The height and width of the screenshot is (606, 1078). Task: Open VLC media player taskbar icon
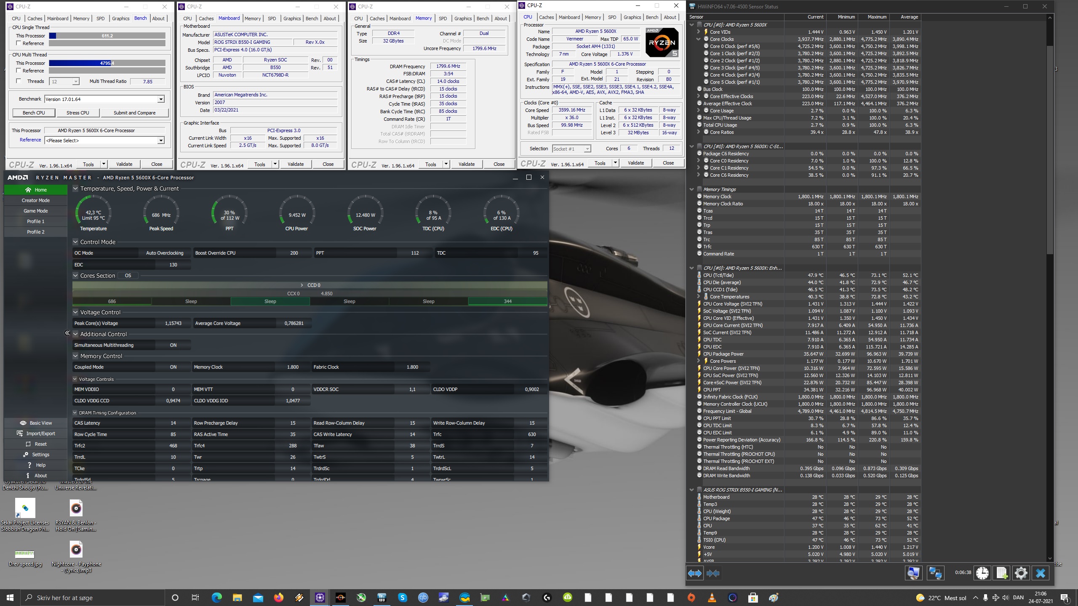tap(712, 598)
